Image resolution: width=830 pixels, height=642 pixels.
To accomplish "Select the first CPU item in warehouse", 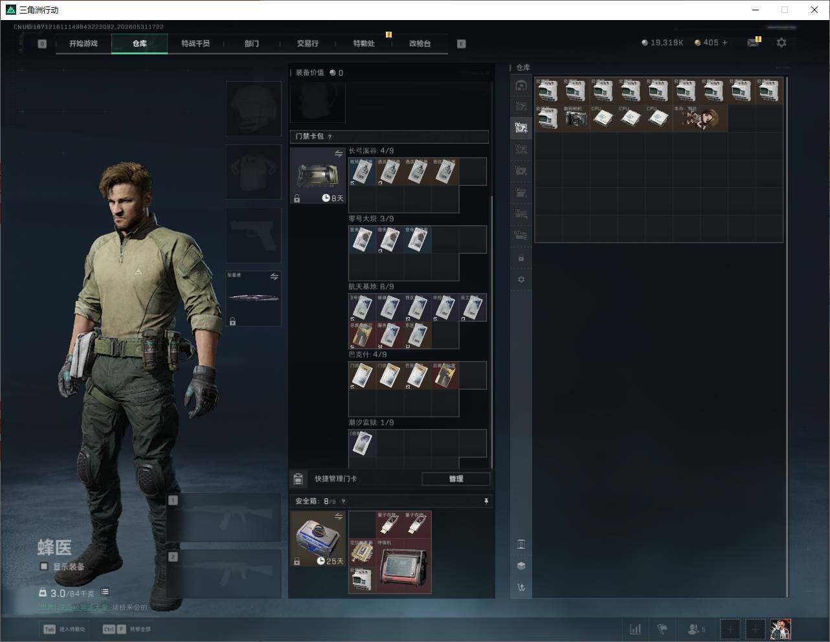I will coord(603,118).
